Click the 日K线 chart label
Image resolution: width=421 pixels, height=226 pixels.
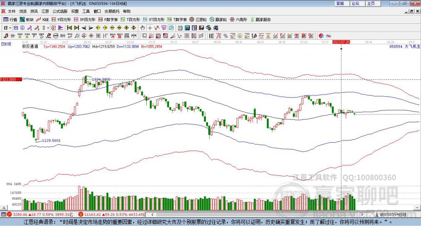tap(6, 44)
